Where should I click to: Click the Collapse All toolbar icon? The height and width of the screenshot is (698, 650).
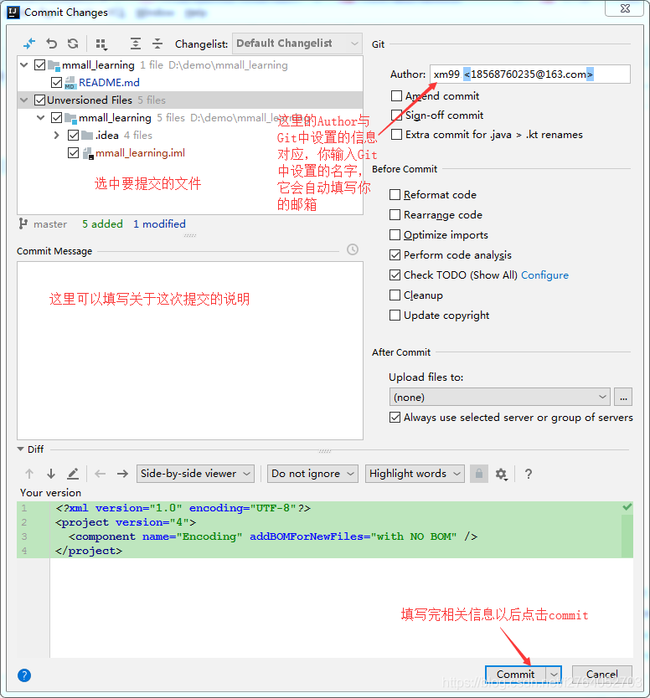[x=157, y=44]
